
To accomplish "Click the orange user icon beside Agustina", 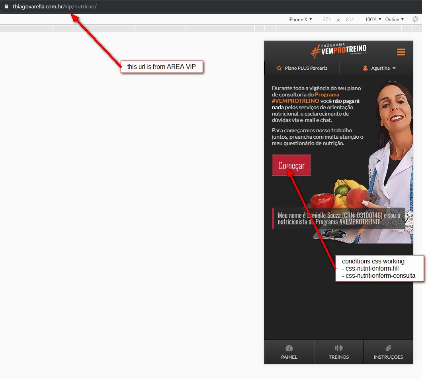I will point(365,68).
